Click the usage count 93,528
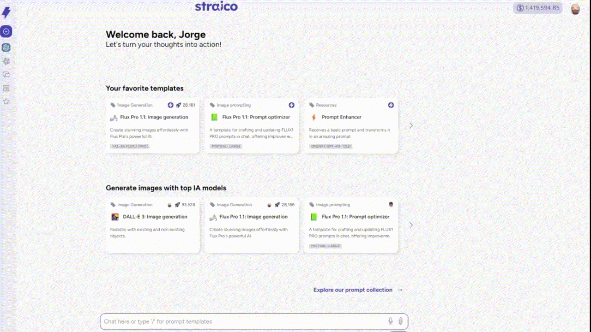Image resolution: width=591 pixels, height=332 pixels. 188,205
